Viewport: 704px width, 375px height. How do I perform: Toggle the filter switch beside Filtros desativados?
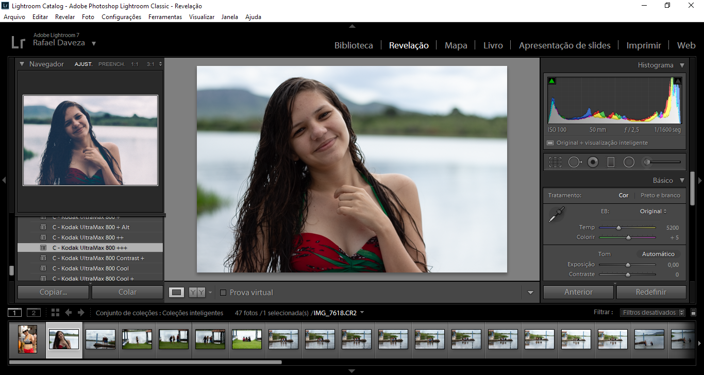coord(693,313)
